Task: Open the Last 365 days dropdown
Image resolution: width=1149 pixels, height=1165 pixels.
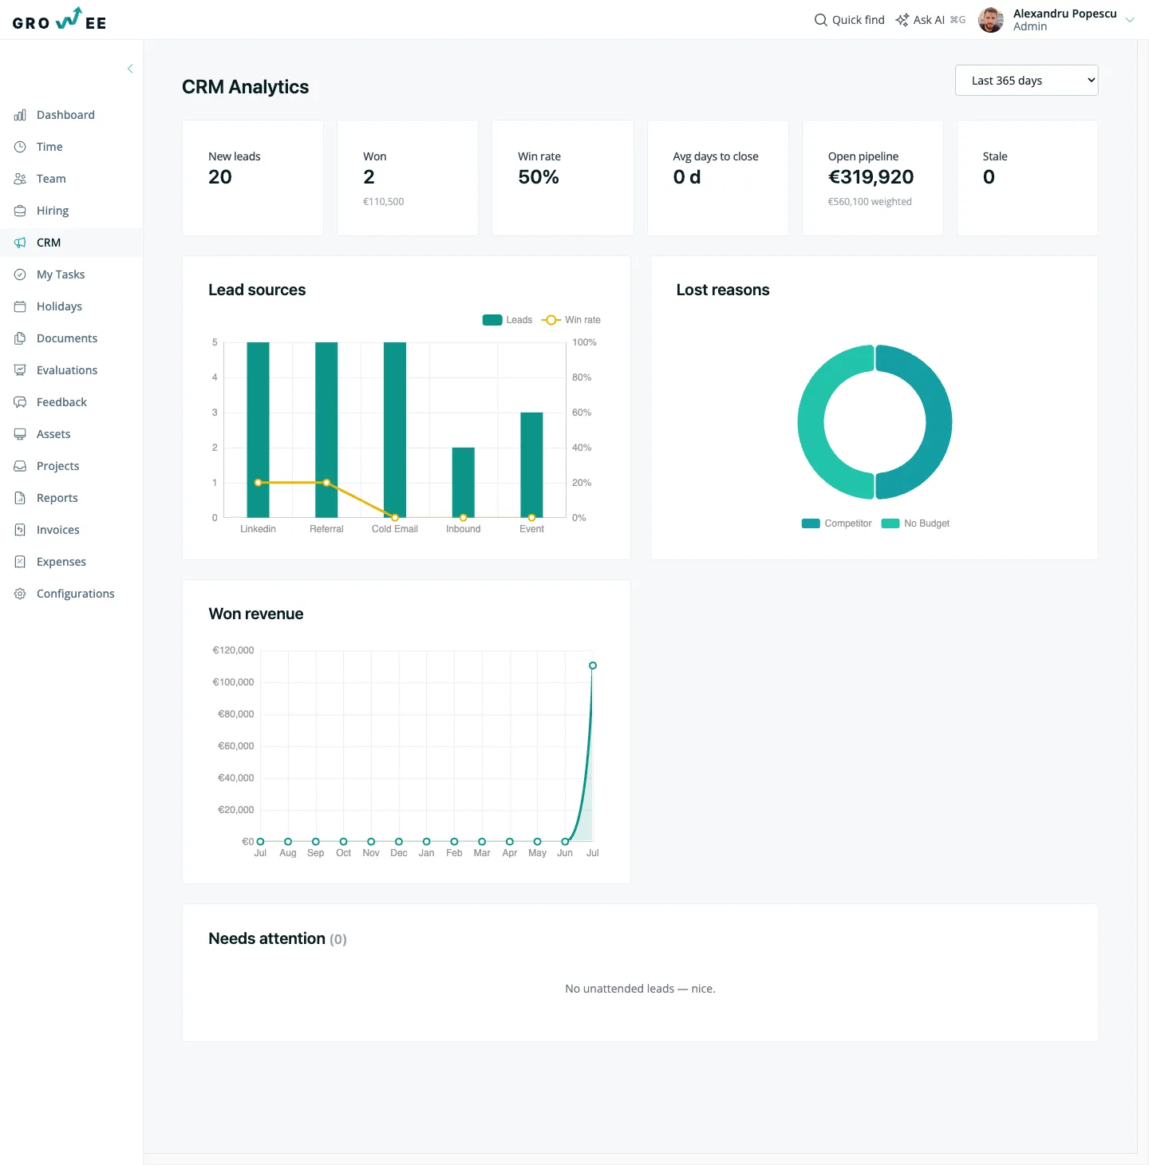Action: pos(1026,81)
